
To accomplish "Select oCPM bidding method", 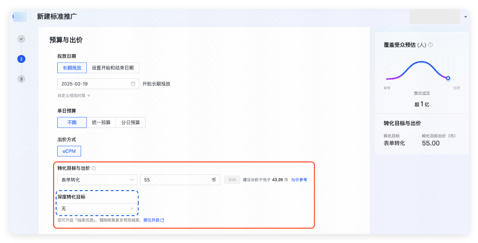I will pos(69,151).
